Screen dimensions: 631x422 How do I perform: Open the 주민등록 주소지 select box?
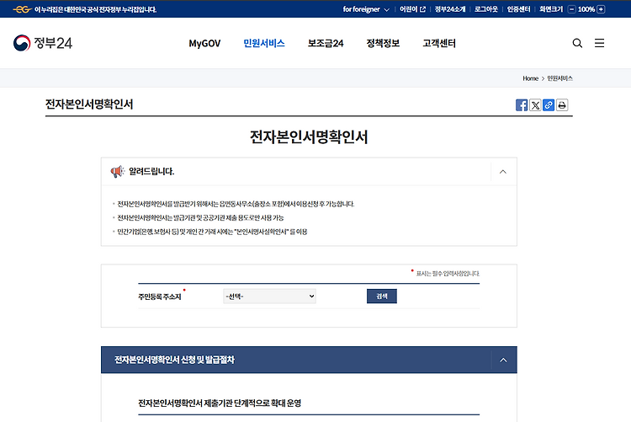(x=269, y=296)
